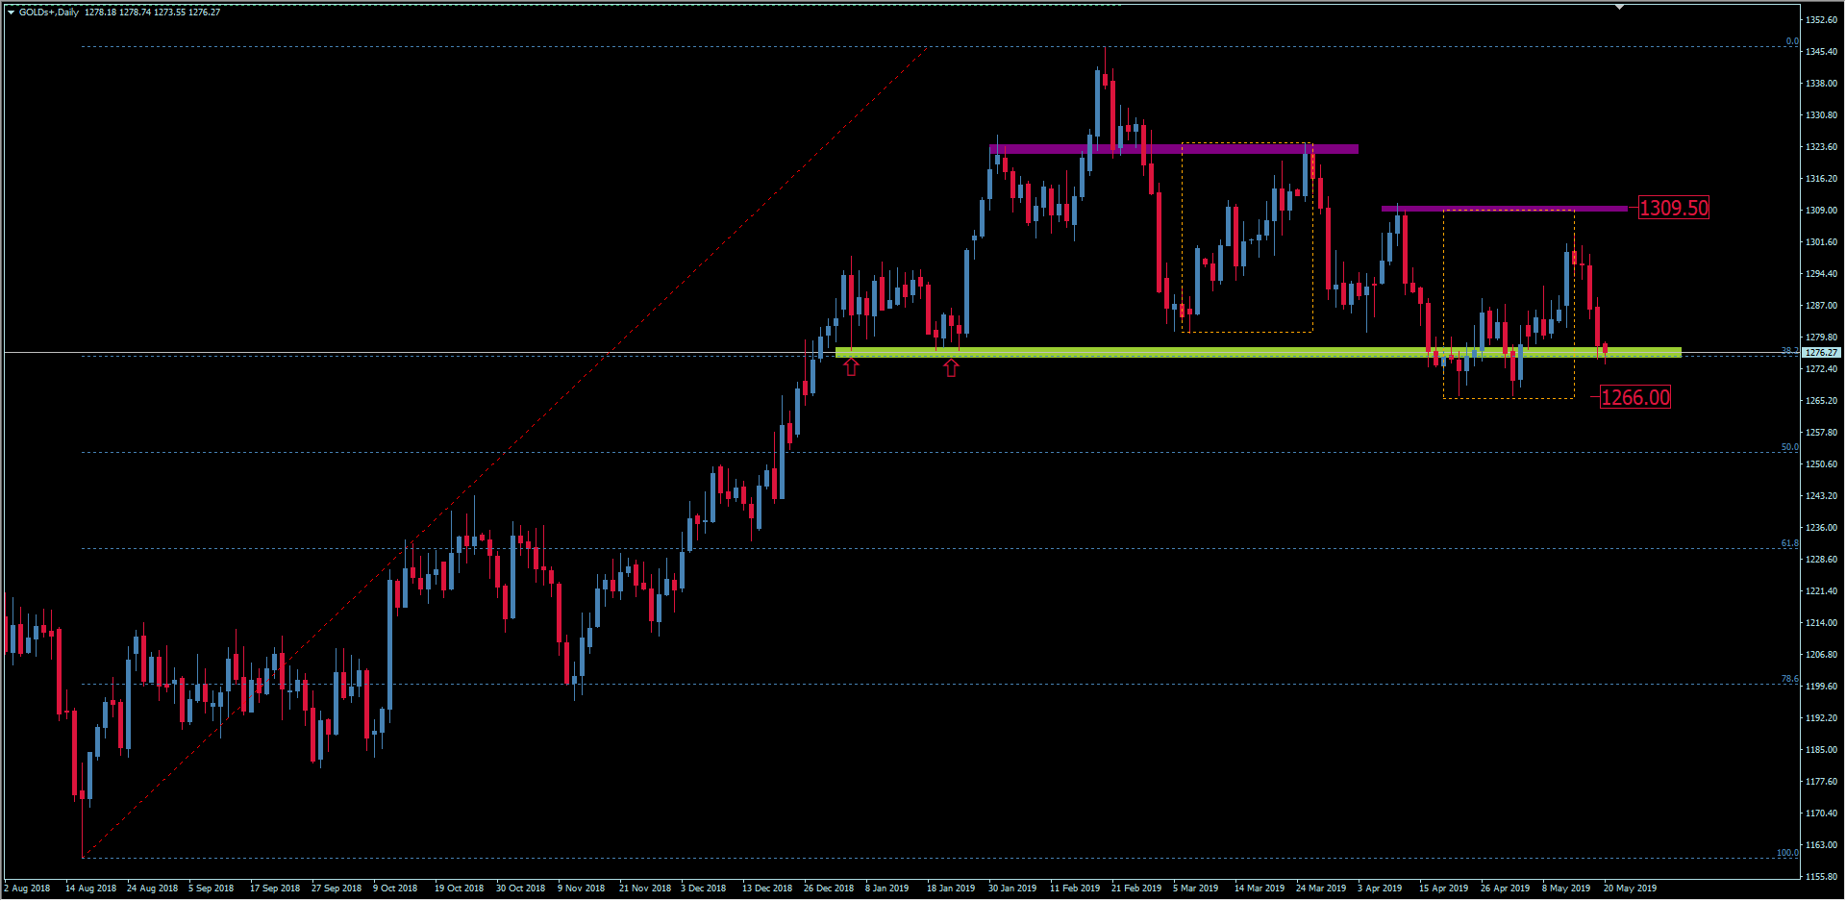This screenshot has width=1846, height=901.
Task: Click the GOLDs+,Daily symbol title text
Action: pos(49,13)
